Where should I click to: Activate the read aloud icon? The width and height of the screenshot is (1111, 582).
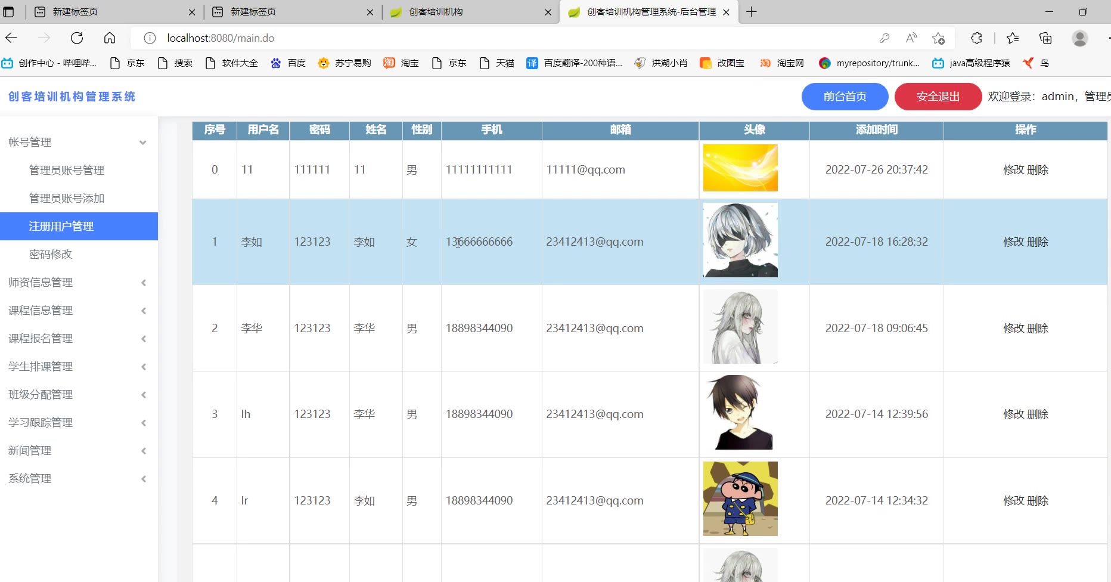coord(911,38)
